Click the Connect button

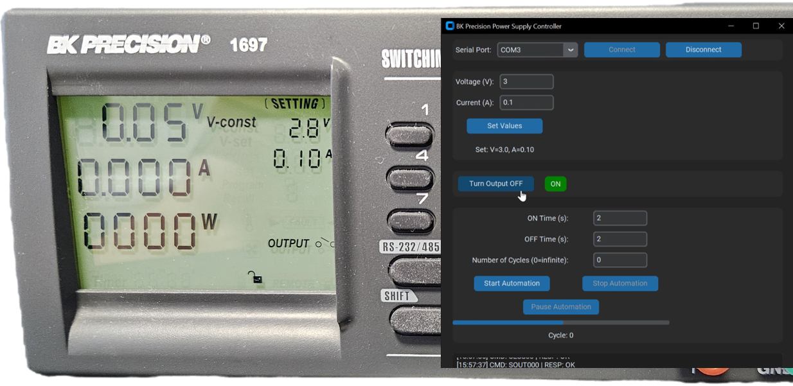click(622, 49)
